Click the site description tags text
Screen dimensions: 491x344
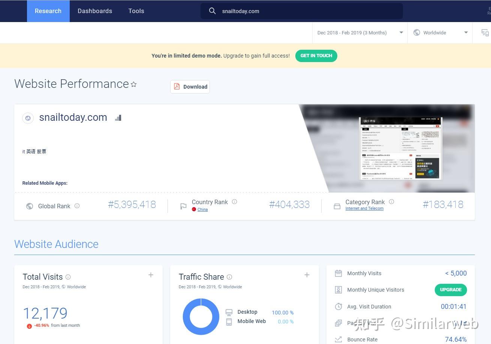tap(34, 151)
